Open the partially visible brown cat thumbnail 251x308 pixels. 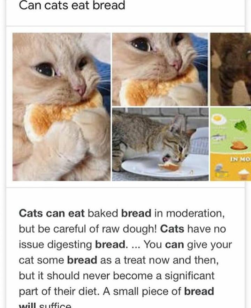point(230,69)
